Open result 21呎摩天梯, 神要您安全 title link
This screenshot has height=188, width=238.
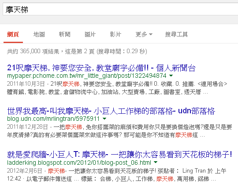(101, 68)
